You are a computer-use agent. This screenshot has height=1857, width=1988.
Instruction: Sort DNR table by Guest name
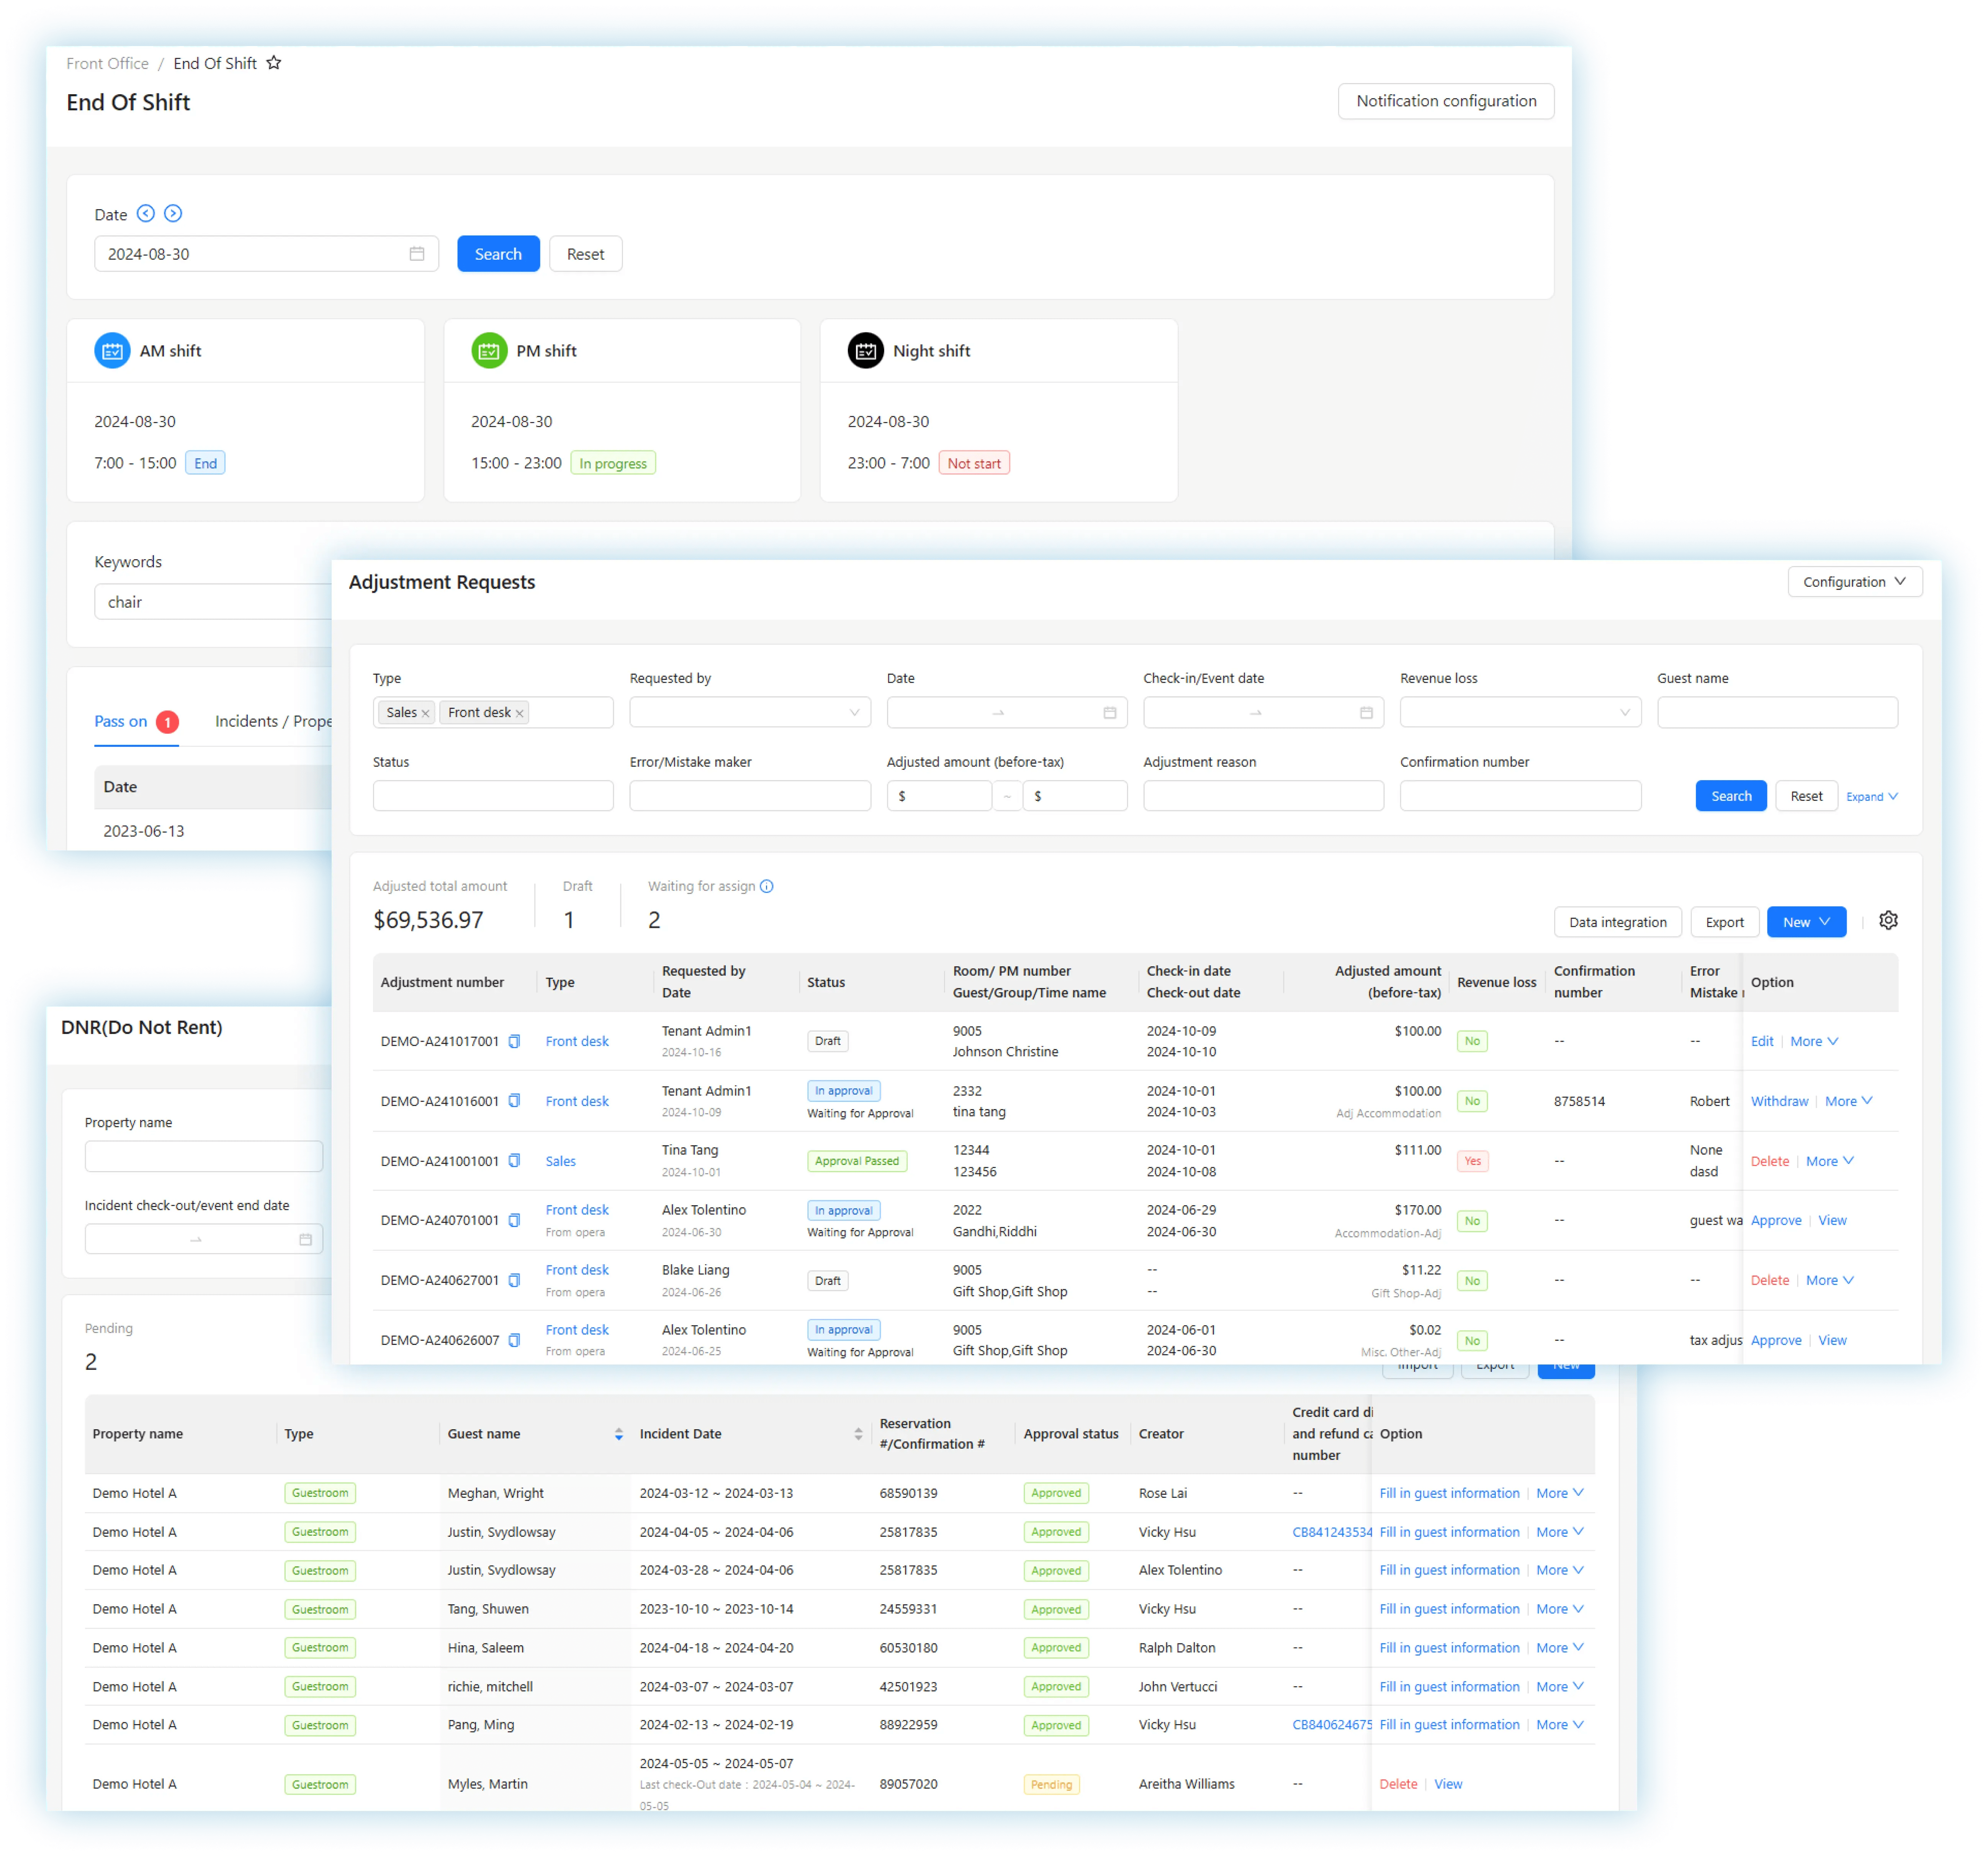[618, 1434]
